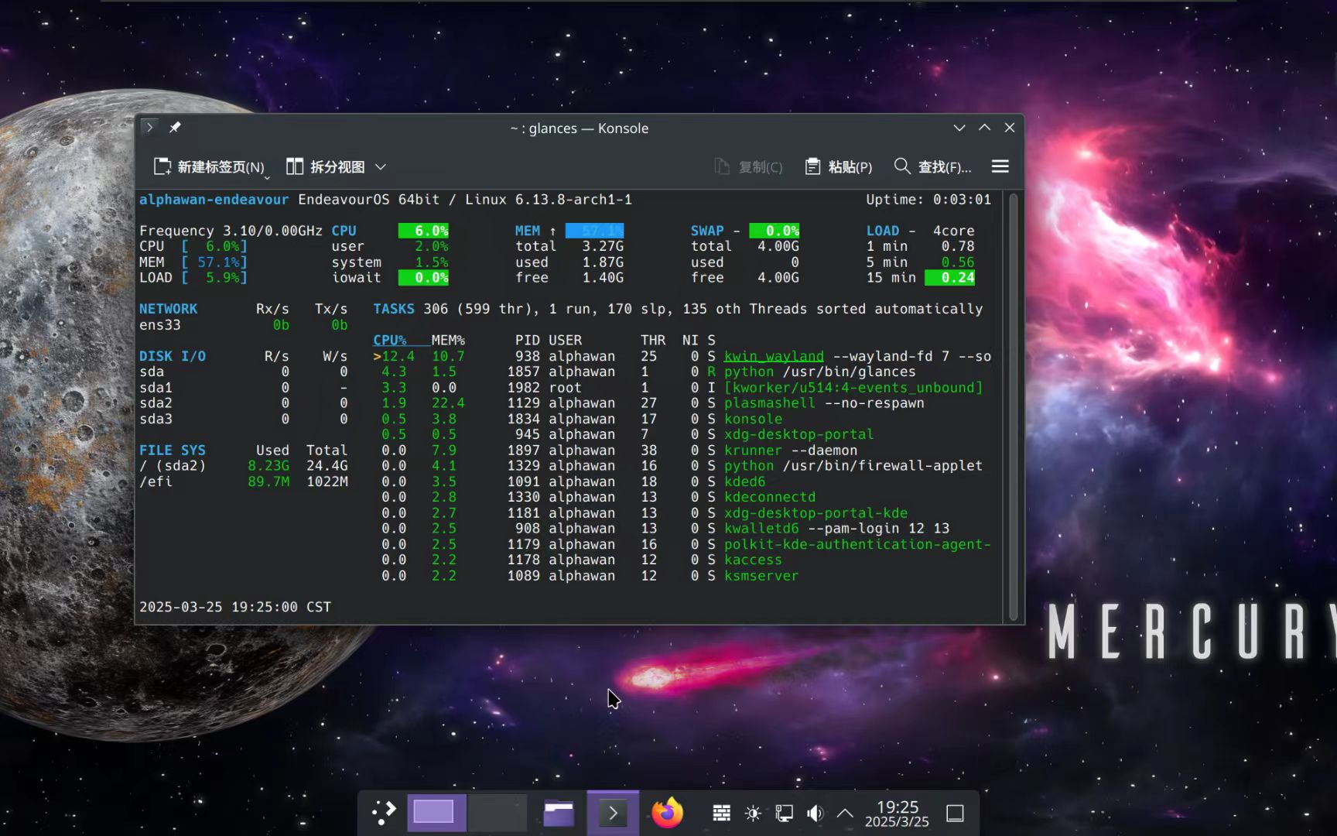Open the brightness tray icon
The height and width of the screenshot is (836, 1337).
click(753, 813)
